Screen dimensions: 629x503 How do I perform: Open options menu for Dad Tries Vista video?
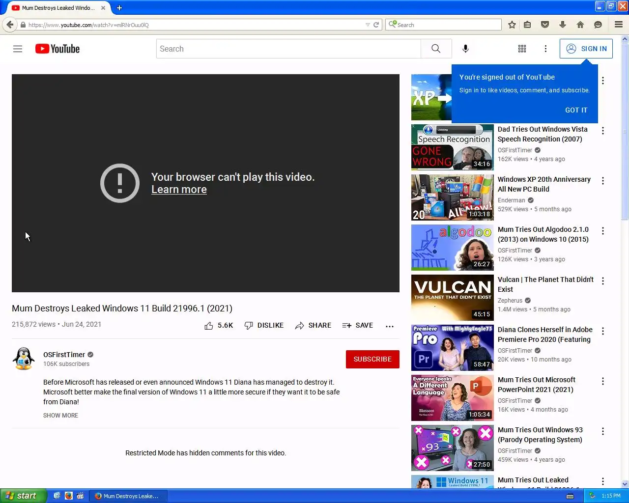[603, 131]
